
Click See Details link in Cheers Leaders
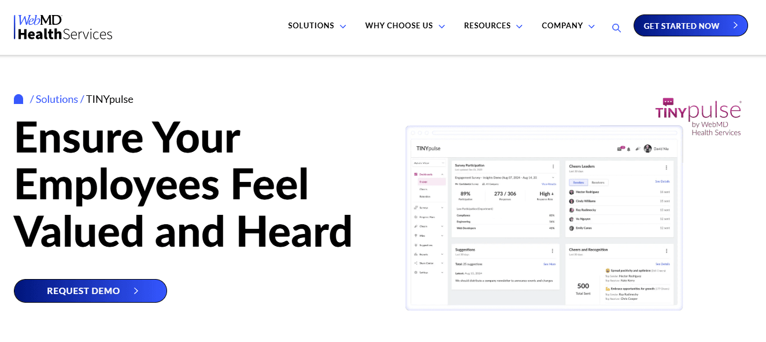click(662, 181)
